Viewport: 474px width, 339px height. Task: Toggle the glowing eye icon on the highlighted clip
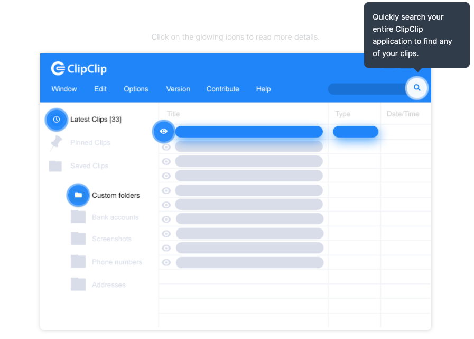(x=163, y=131)
